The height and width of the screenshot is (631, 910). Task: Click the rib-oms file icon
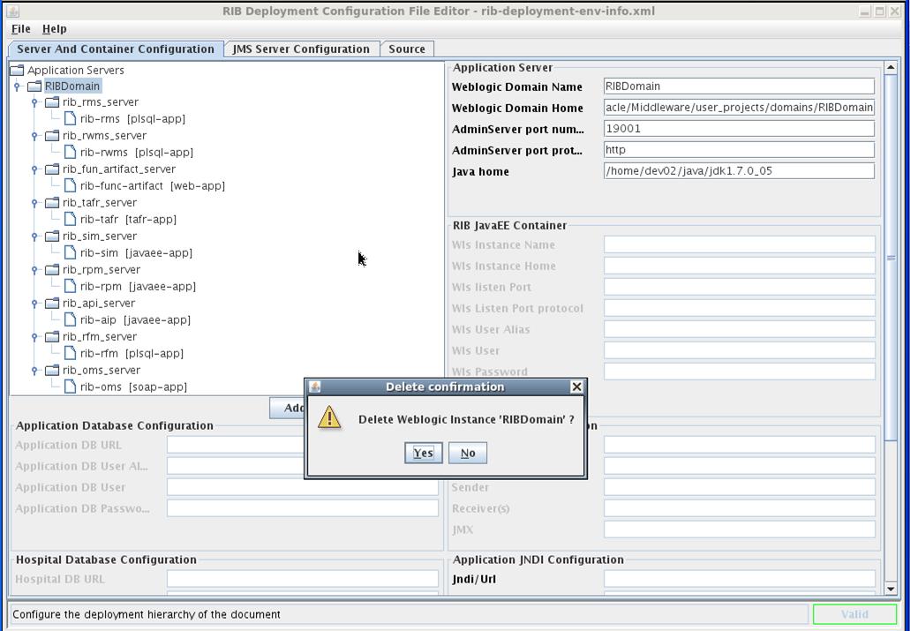(x=71, y=387)
